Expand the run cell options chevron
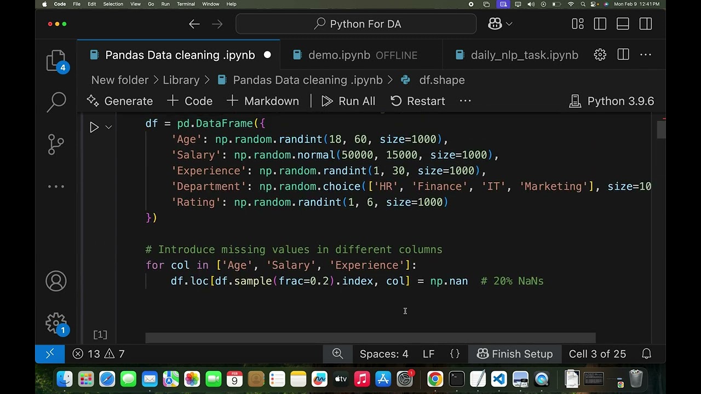Screen dimensions: 701x394 [108, 128]
